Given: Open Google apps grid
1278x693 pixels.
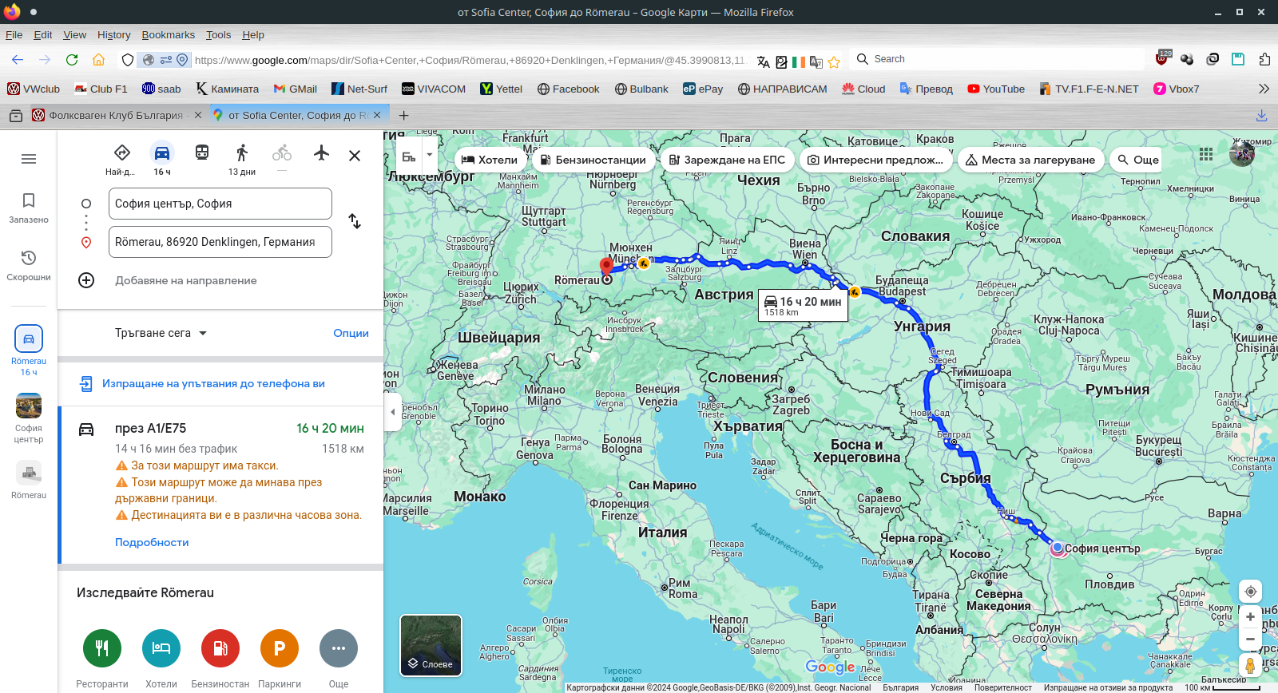Looking at the screenshot, I should pos(1206,155).
